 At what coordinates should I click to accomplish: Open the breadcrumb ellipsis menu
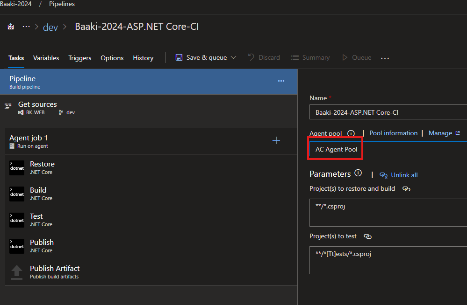(x=26, y=27)
